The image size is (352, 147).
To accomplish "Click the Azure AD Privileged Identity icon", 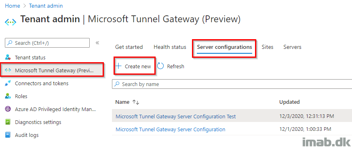I will tap(8, 109).
